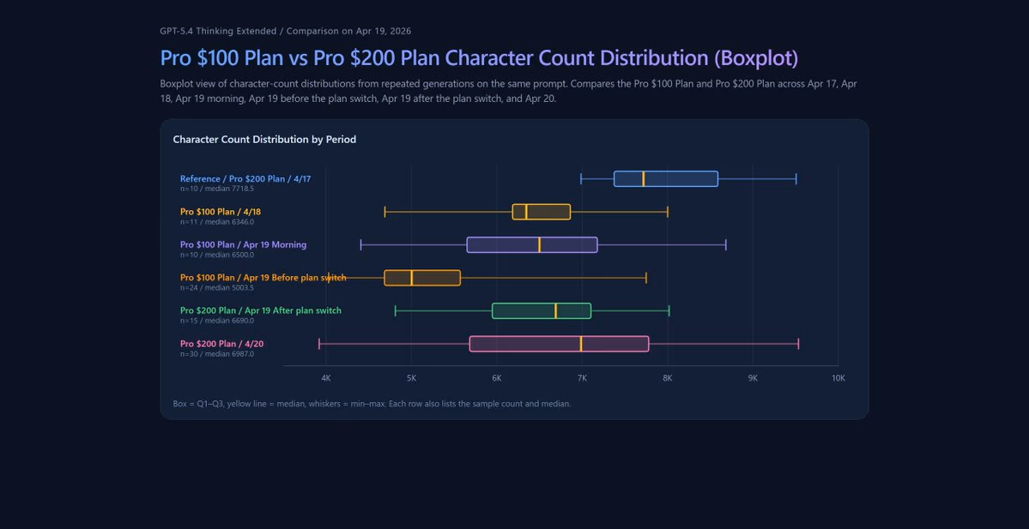Click the purple Apr 19 Morning box
The height and width of the screenshot is (529, 1029).
click(506, 244)
